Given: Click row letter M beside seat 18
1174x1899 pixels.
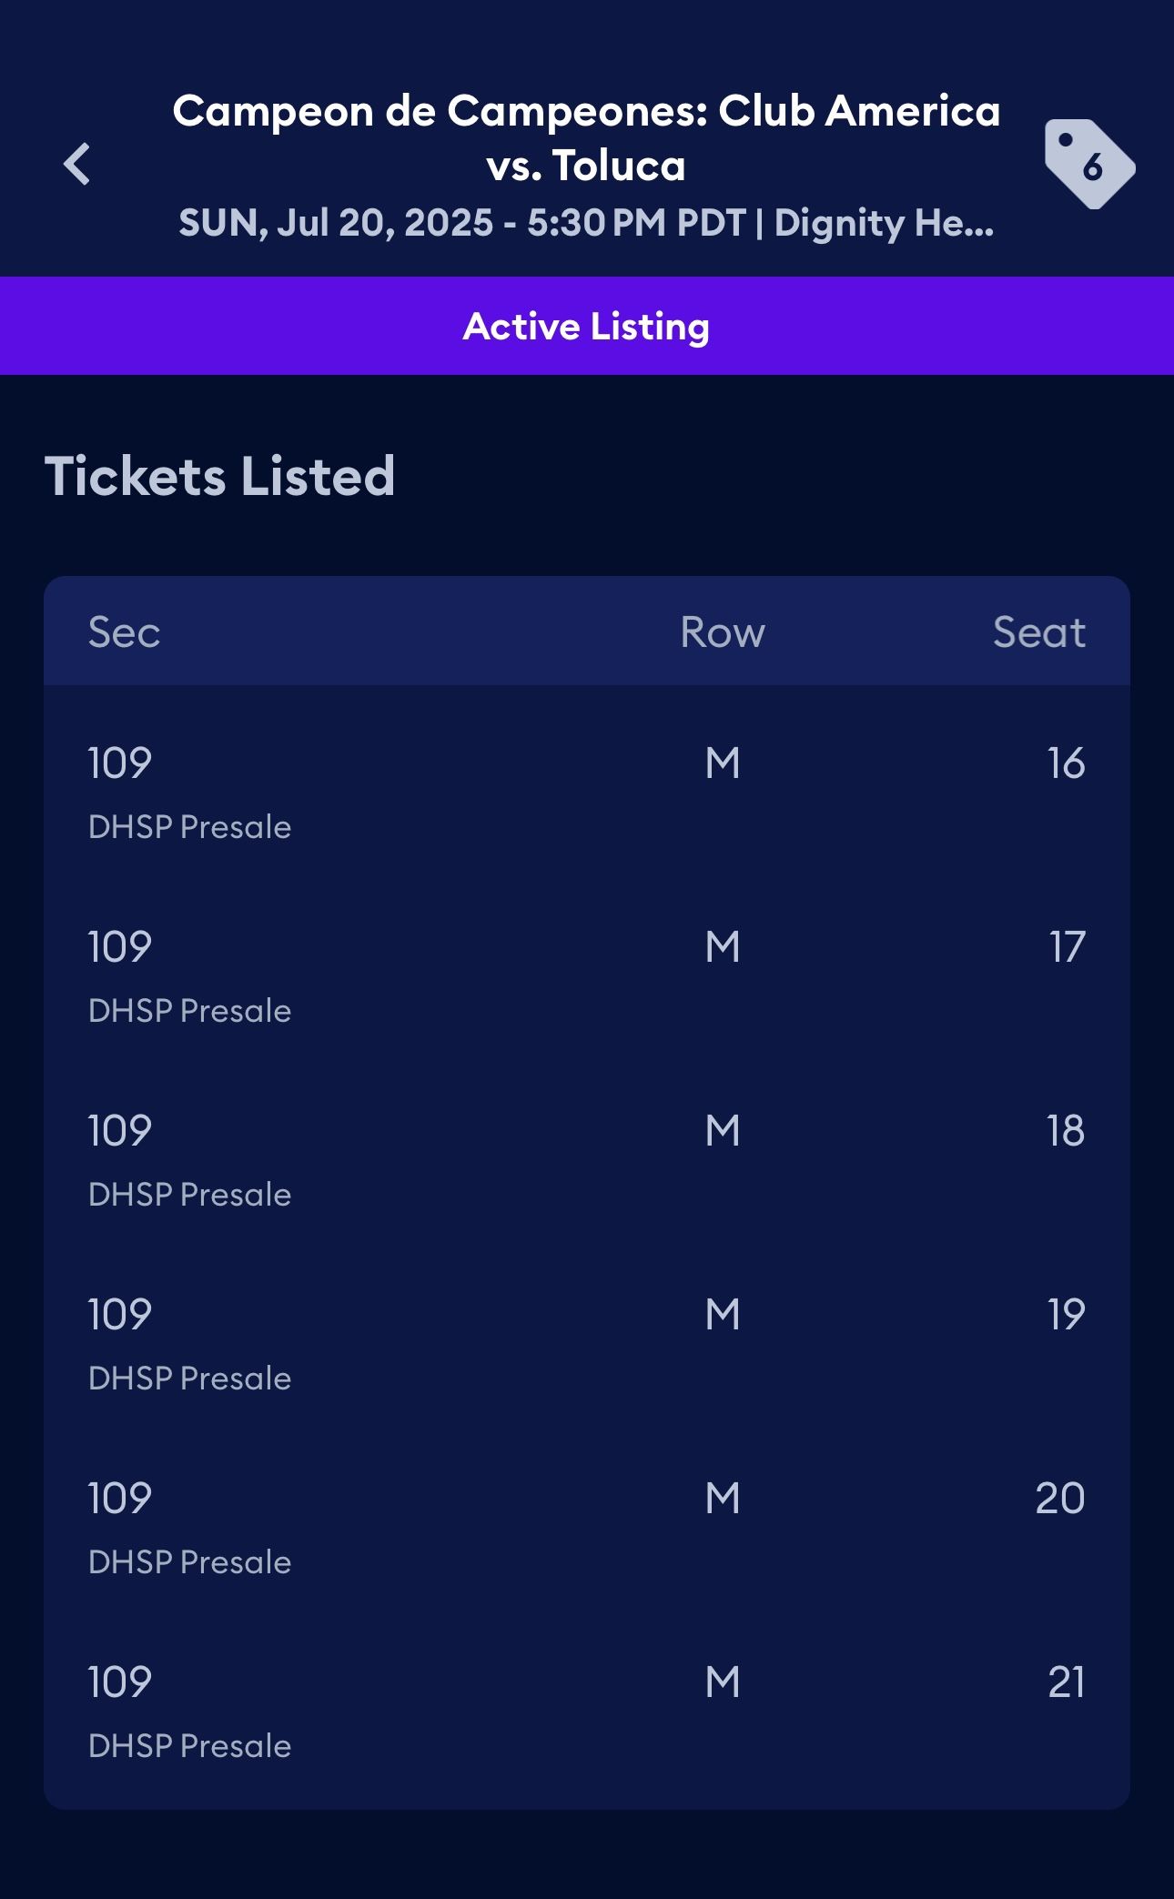Looking at the screenshot, I should [723, 1130].
